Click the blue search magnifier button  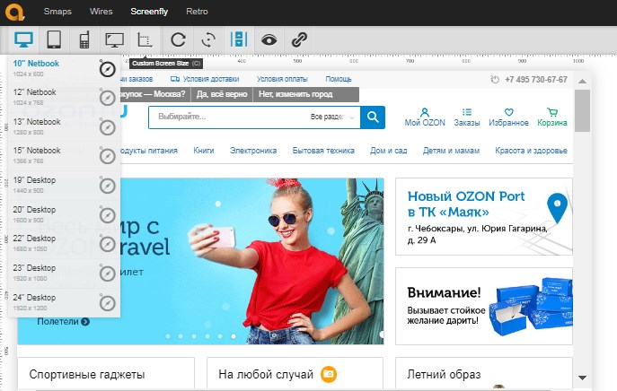coord(373,117)
